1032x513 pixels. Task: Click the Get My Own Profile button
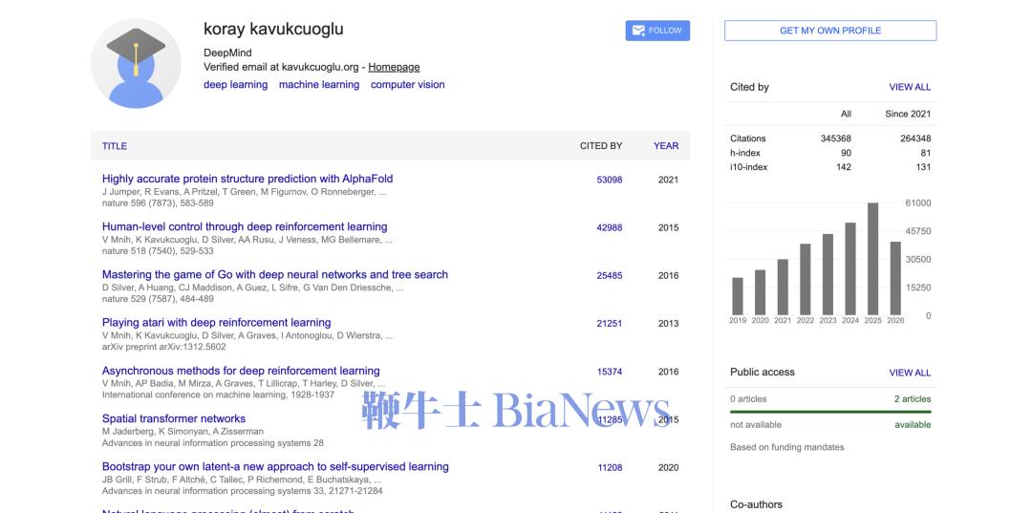(x=830, y=31)
